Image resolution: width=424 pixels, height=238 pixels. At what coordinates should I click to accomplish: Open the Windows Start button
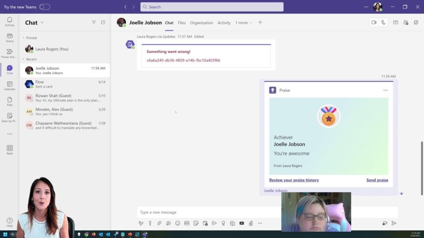tap(5, 234)
